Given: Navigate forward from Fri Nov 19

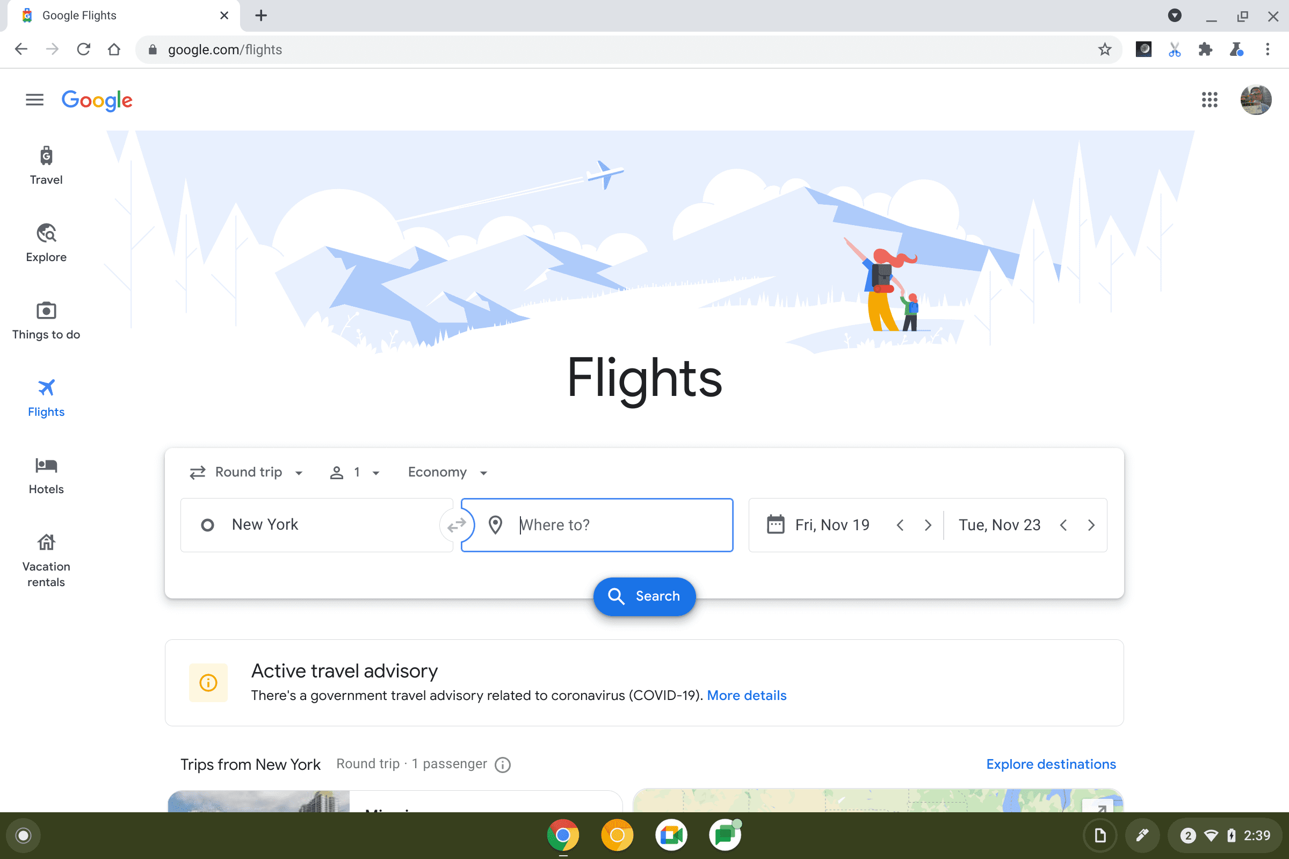Looking at the screenshot, I should pyautogui.click(x=929, y=524).
